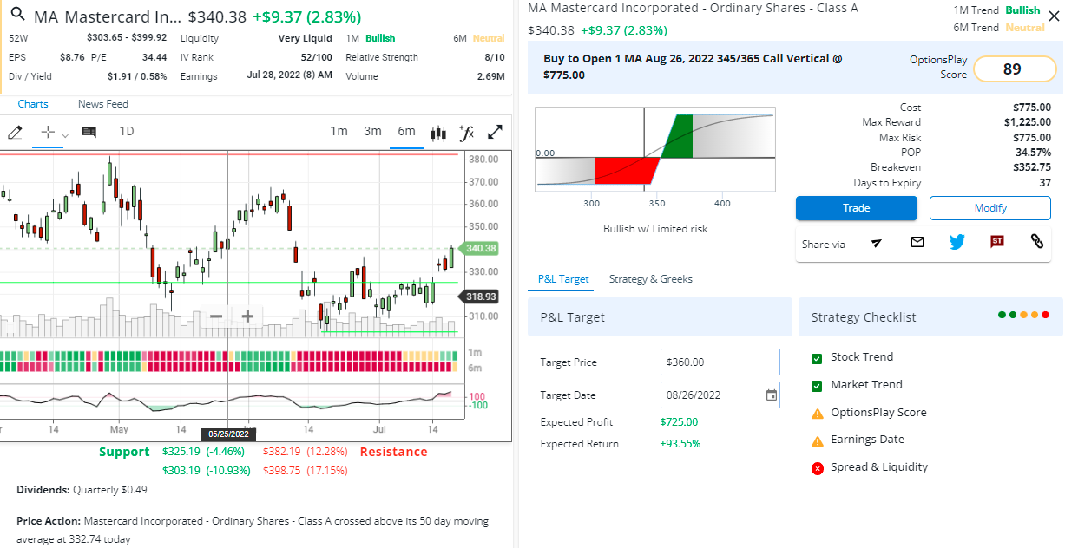
Task: Zoom in the chart with the plus button
Action: [x=247, y=316]
